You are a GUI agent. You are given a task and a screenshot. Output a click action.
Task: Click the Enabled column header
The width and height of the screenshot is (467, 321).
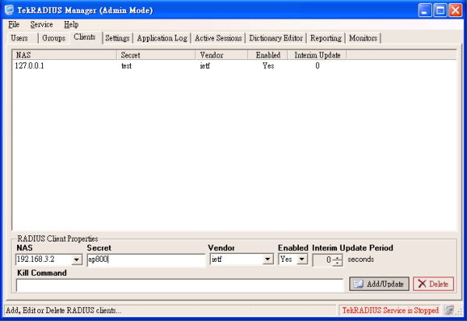click(x=268, y=55)
